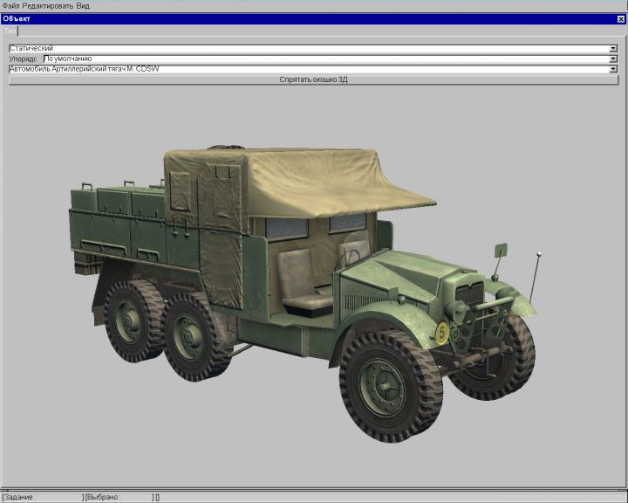Open the Вид menu
The image size is (628, 503).
coord(83,6)
